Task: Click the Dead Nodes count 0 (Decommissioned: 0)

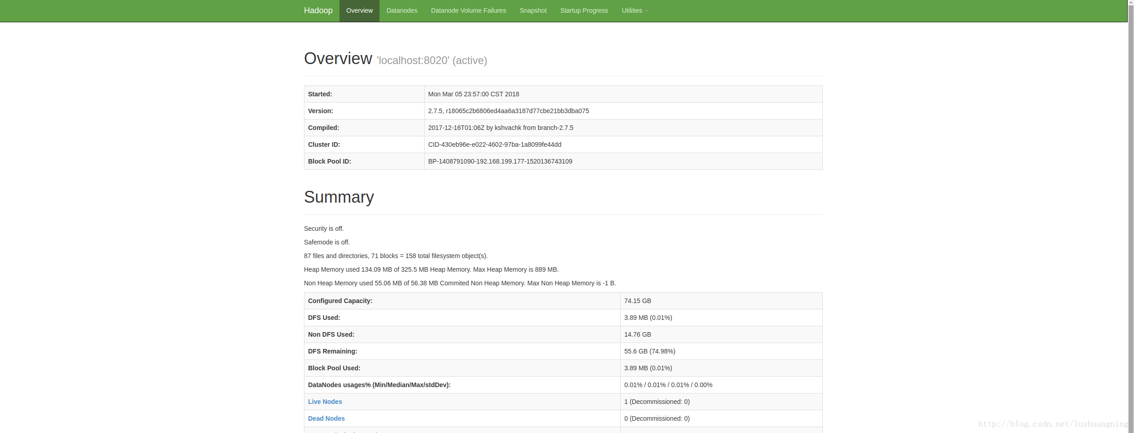Action: coord(657,418)
